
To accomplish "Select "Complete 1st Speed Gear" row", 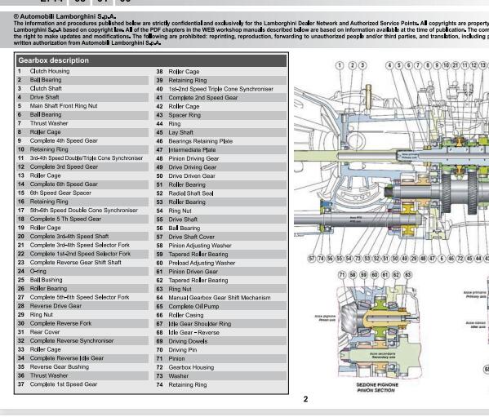I will [82, 384].
